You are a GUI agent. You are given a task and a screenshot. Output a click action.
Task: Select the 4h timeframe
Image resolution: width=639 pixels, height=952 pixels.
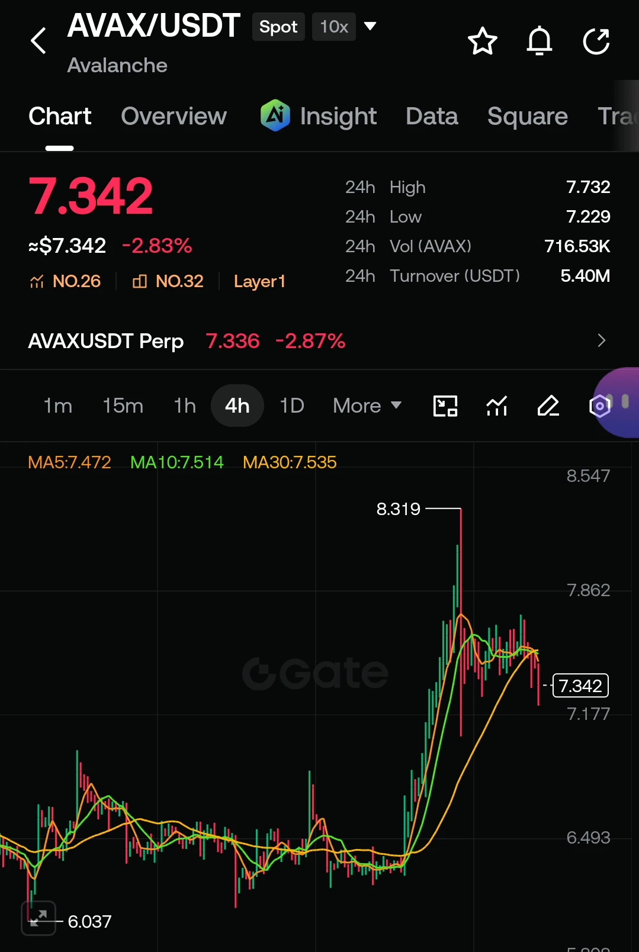click(237, 406)
